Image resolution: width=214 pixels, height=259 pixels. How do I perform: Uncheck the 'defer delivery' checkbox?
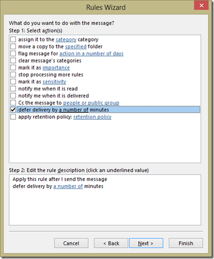(x=13, y=110)
